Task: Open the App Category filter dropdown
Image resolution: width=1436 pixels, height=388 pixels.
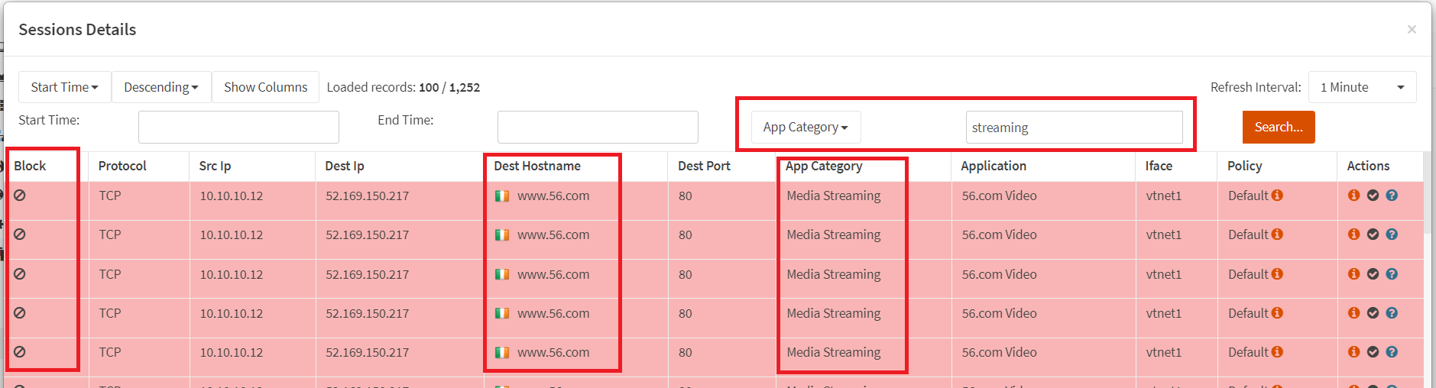Action: [806, 128]
